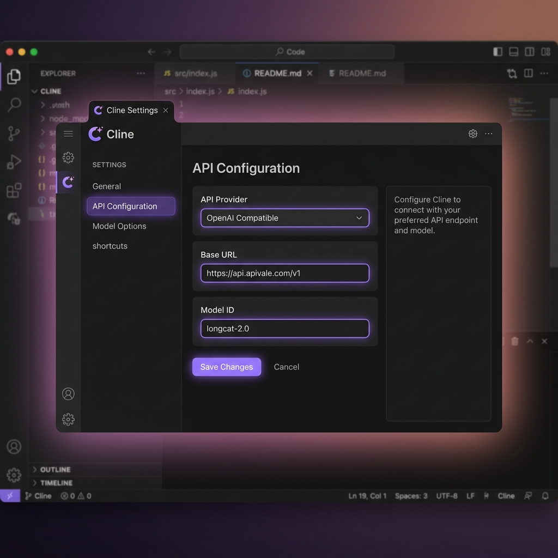Screen dimensions: 558x558
Task: Click the customize layout icon
Action: [545, 52]
